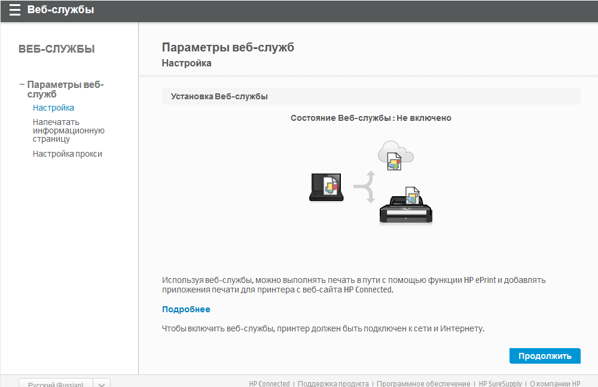Open Настройка прокси page
This screenshot has height=387, width=598.
(x=68, y=154)
